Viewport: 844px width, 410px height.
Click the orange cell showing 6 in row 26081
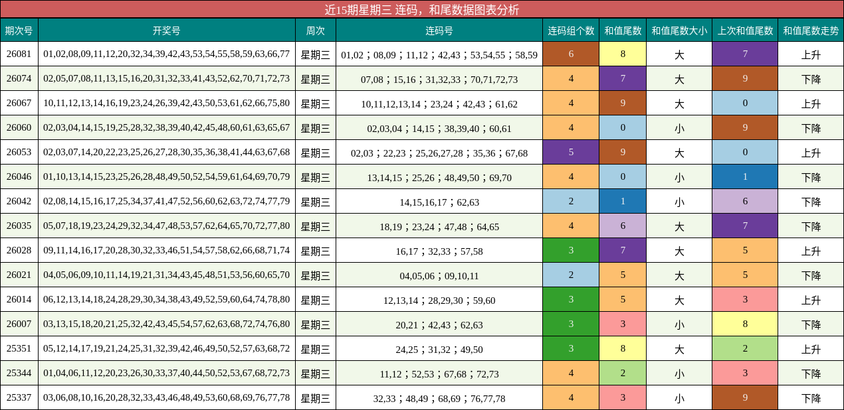click(x=570, y=54)
